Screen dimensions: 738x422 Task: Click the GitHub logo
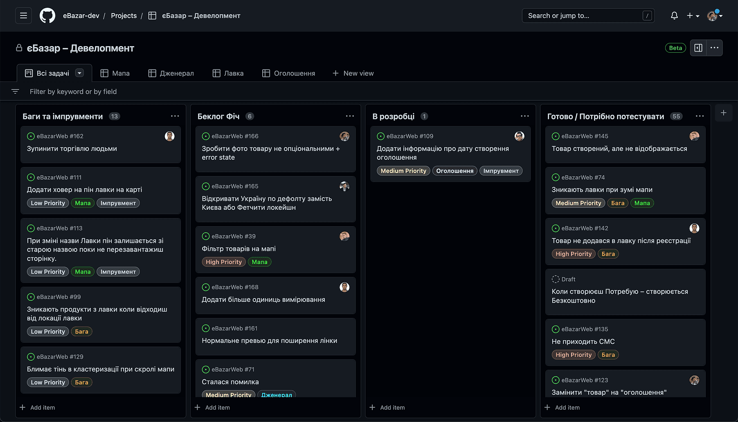point(47,16)
